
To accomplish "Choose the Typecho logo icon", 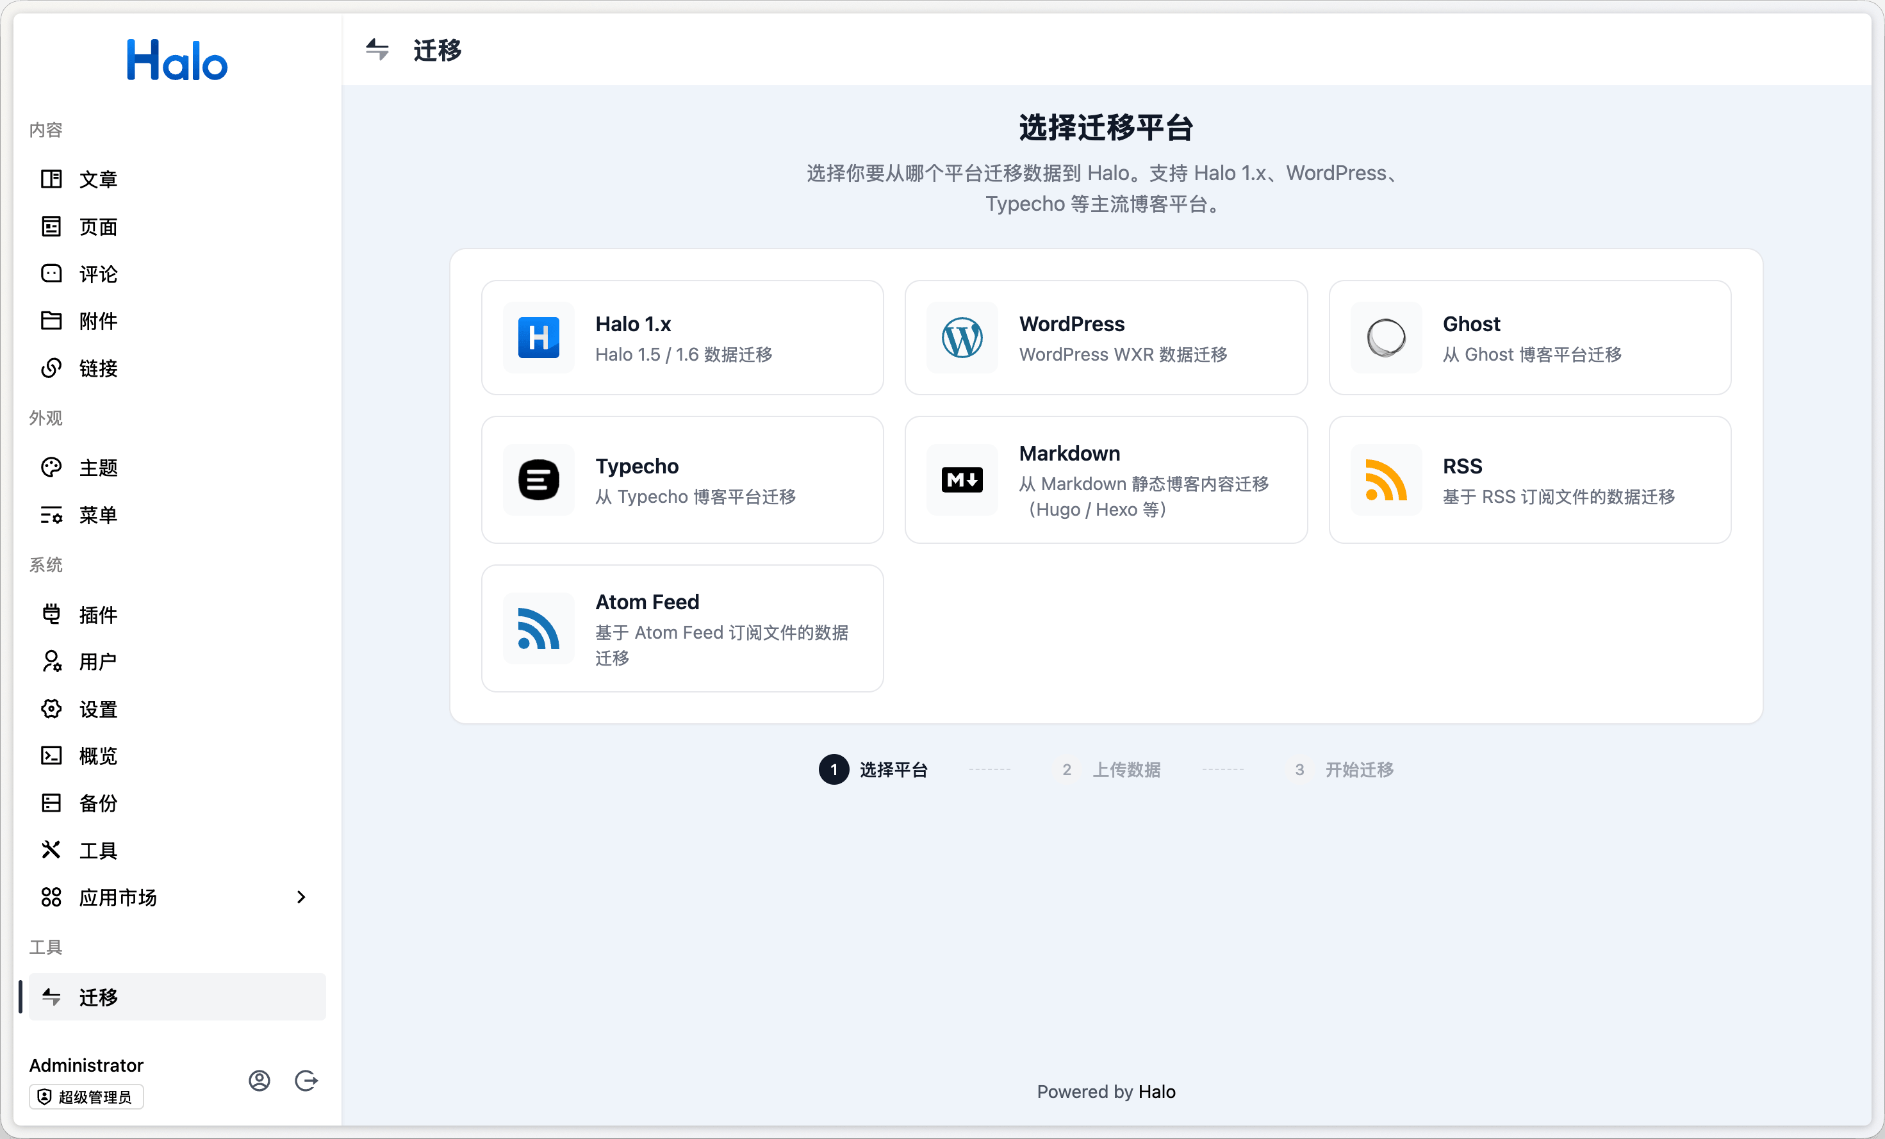I will [539, 480].
